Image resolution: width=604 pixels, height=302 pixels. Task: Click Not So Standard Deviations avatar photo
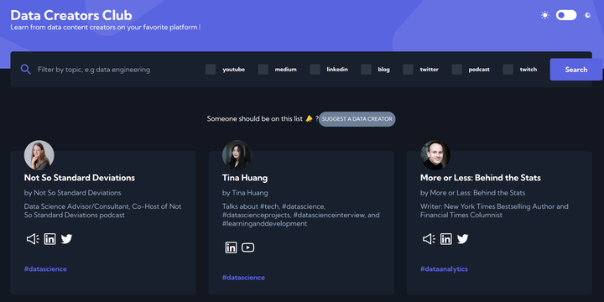39,155
